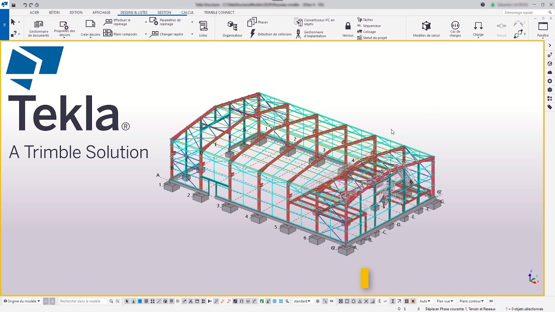Viewport: 555px width, 312px height.
Task: Open the Plans contour dropdown
Action: coord(472,301)
